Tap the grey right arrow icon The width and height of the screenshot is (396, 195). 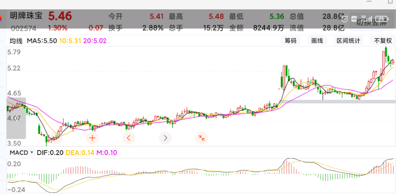pyautogui.click(x=165, y=138)
